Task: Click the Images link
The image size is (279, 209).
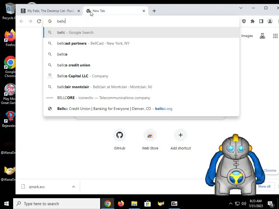Action: [247, 36]
